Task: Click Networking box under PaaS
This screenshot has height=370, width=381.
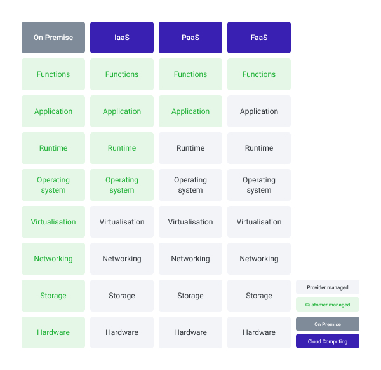Action: [190, 259]
